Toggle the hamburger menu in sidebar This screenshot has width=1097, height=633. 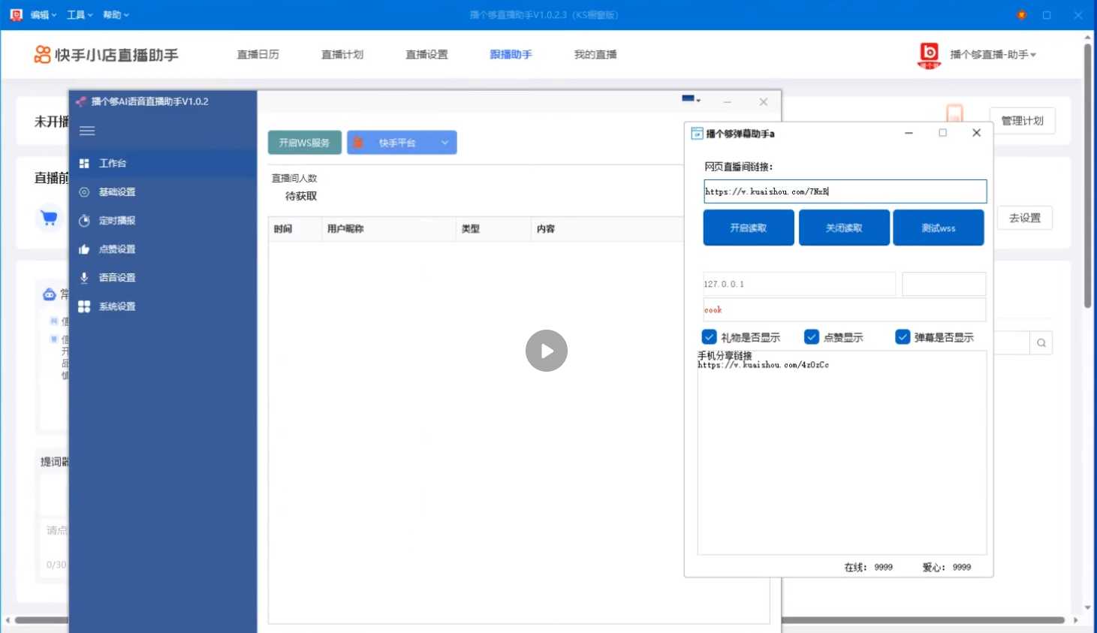pos(87,131)
